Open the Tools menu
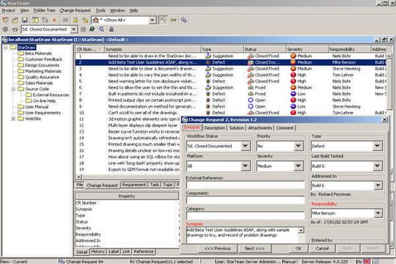 (100, 10)
